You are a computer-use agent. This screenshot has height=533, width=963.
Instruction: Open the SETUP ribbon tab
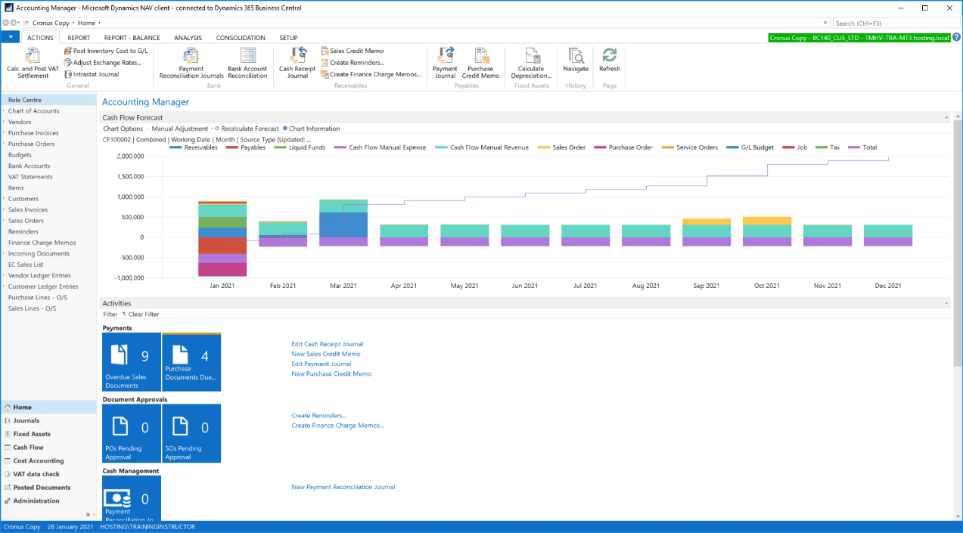[288, 38]
